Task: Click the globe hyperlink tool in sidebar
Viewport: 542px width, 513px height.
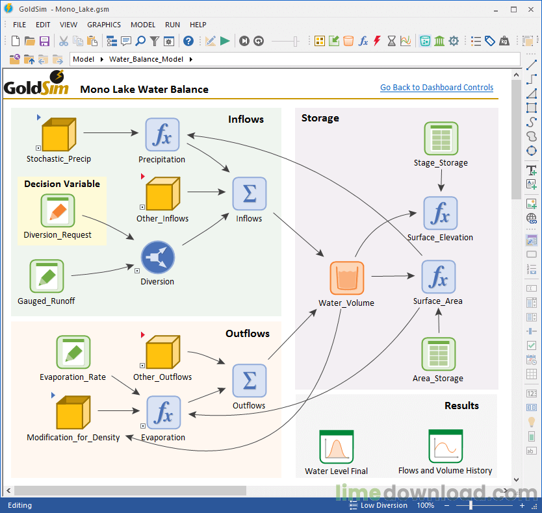Action: pyautogui.click(x=531, y=218)
